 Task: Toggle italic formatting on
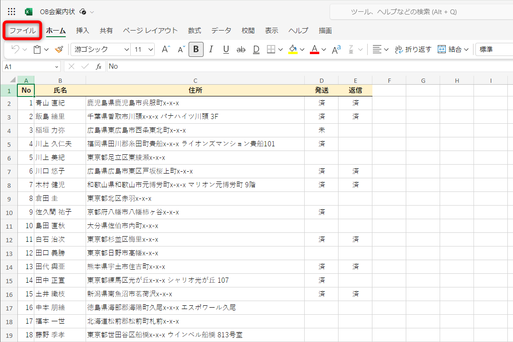tap(211, 49)
